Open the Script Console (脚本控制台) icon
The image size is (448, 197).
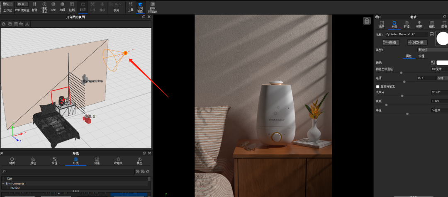point(152,6)
